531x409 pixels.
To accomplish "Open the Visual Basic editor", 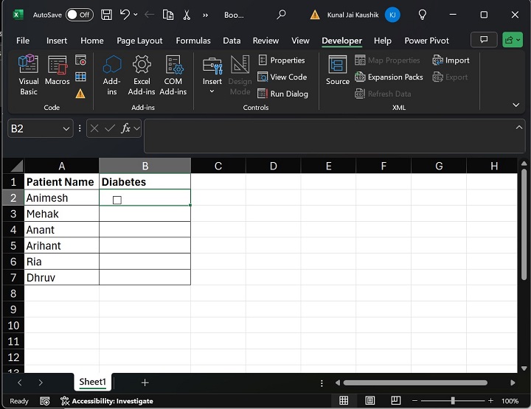I will [x=29, y=74].
